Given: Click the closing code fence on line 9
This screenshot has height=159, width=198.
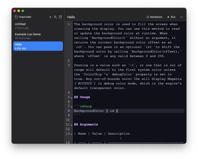Looking at the screenshot, I should pyautogui.click(x=77, y=115).
